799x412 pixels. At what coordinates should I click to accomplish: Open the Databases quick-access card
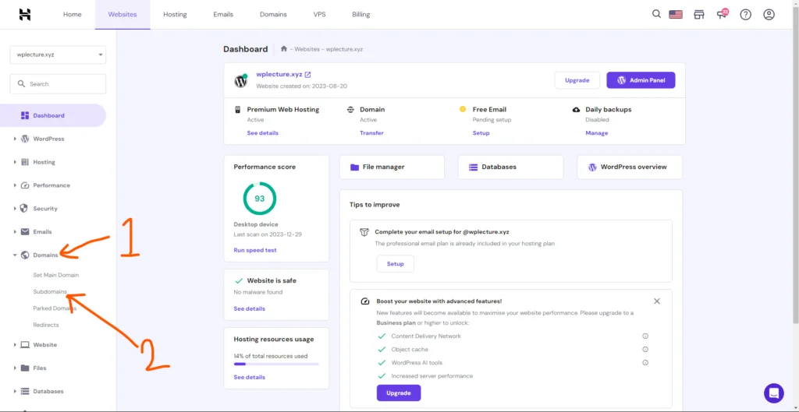pyautogui.click(x=510, y=167)
